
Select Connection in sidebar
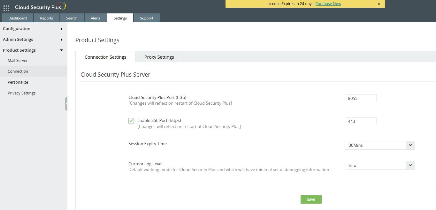34,71
